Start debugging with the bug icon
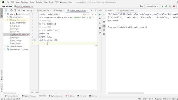The image size is (178, 100). 166,6
